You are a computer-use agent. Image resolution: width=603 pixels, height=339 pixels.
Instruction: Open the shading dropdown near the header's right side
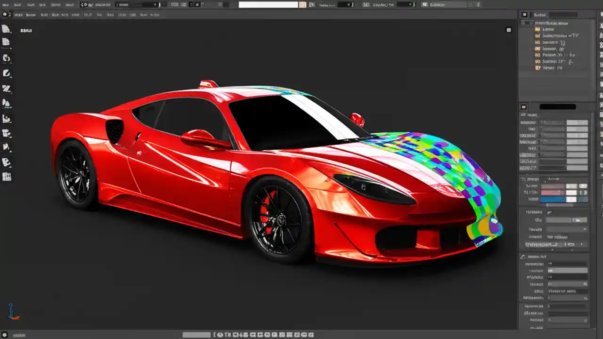coord(443,5)
